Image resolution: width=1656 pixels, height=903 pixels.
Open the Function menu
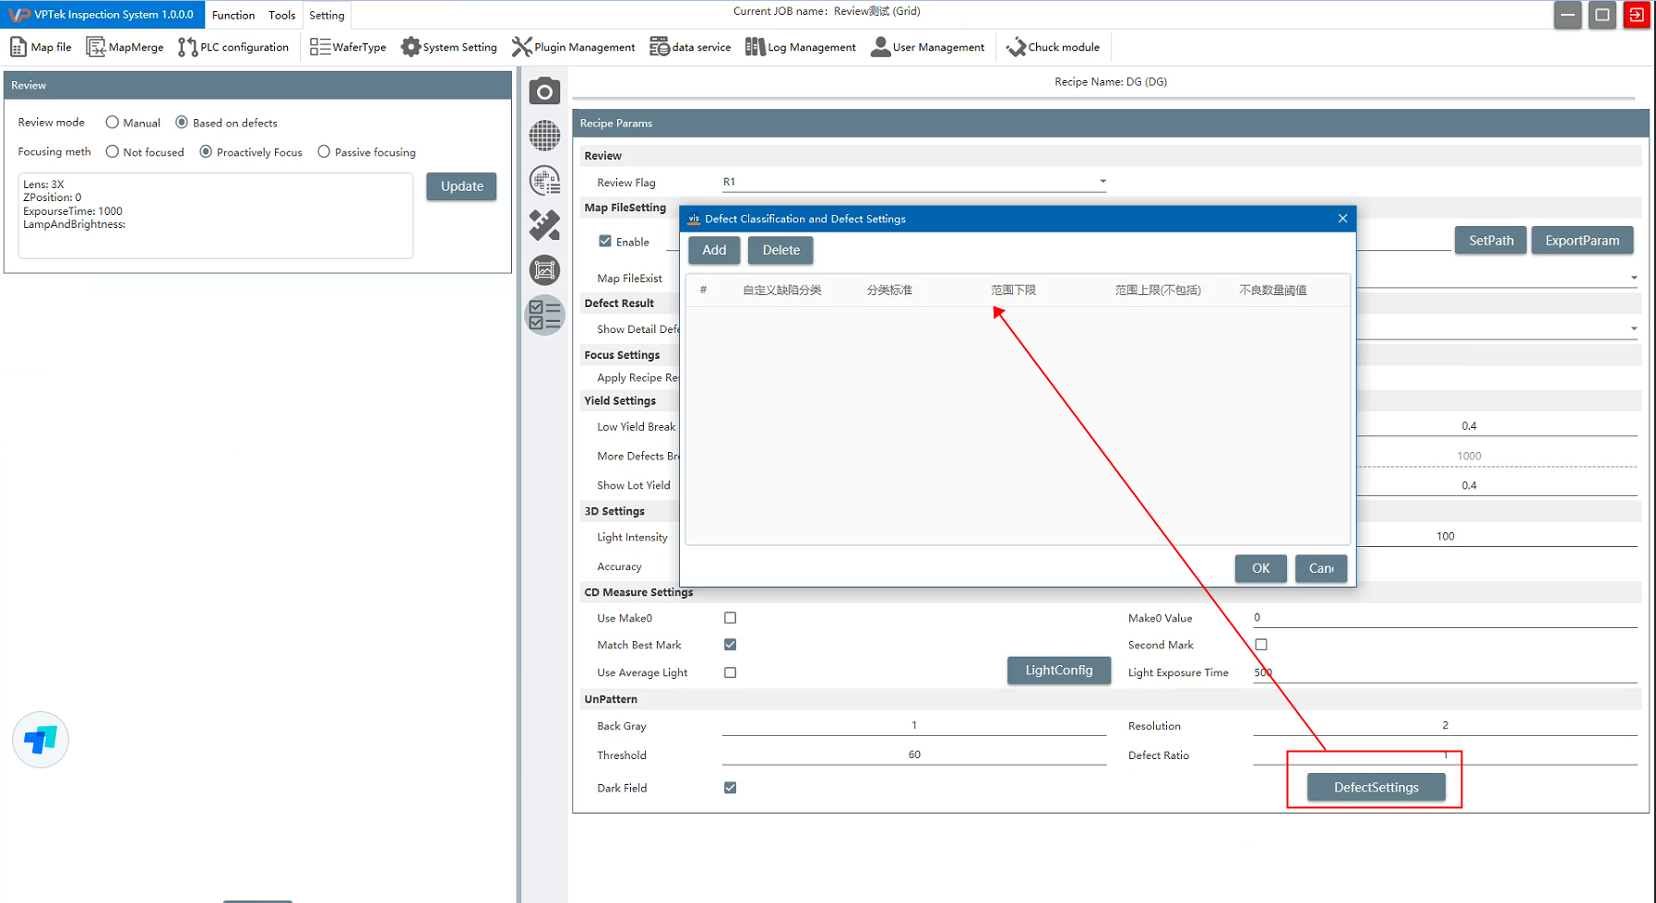pos(233,15)
